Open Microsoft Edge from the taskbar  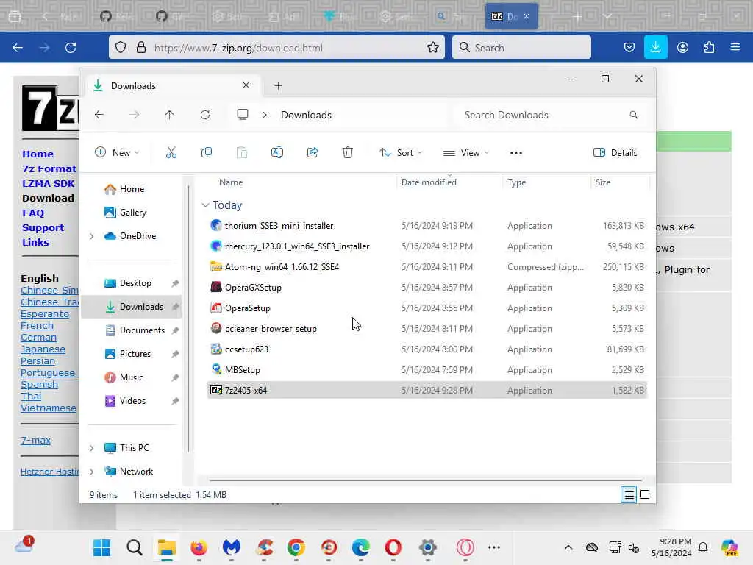[360, 547]
